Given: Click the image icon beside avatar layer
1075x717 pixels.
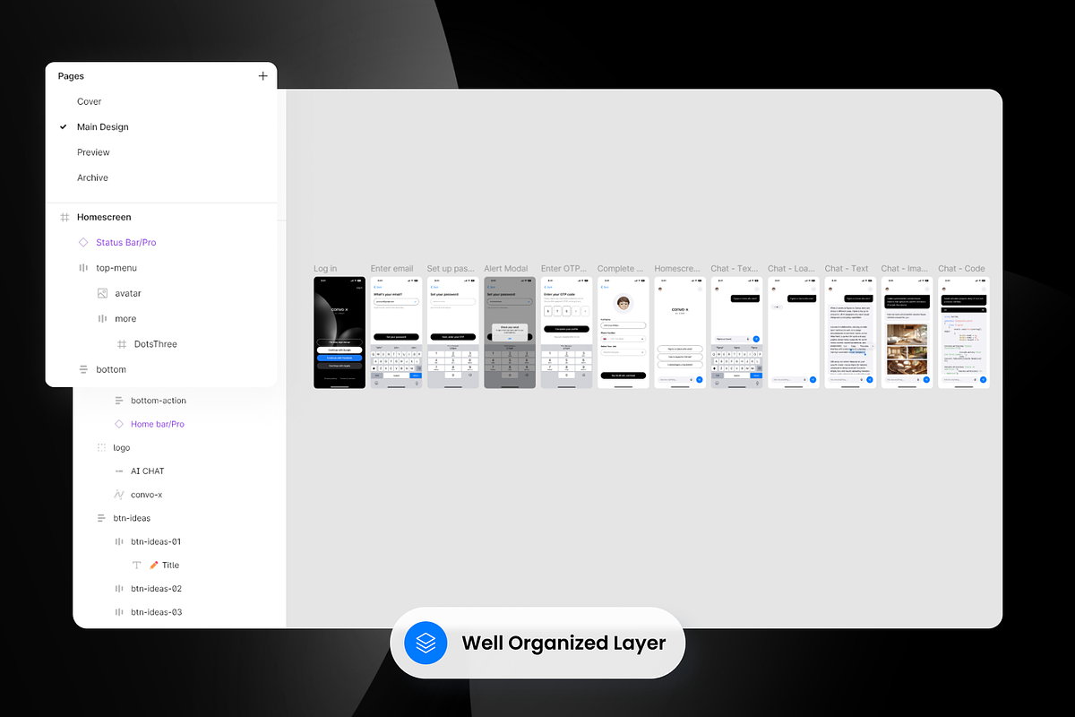Looking at the screenshot, I should point(102,293).
